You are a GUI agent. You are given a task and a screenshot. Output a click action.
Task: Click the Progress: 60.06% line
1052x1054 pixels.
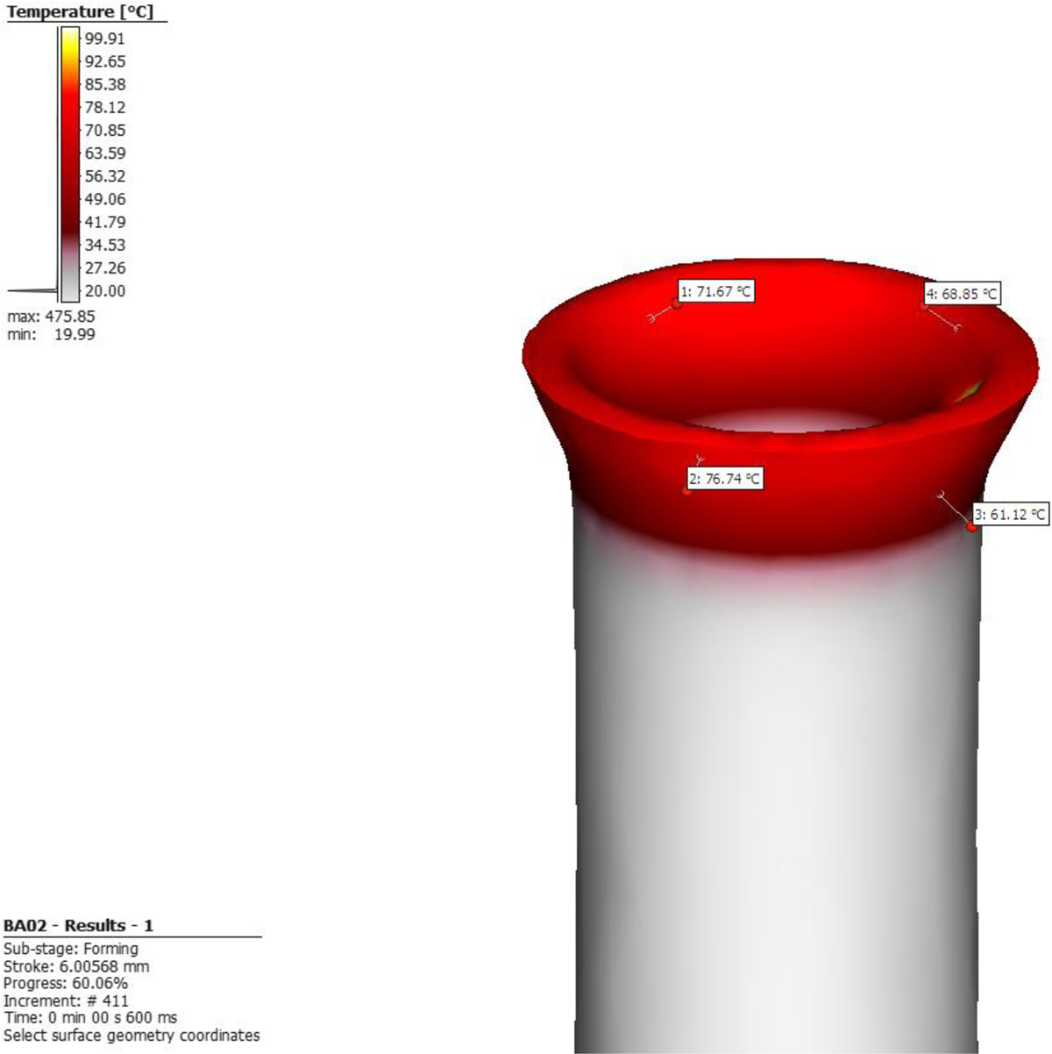[66, 984]
